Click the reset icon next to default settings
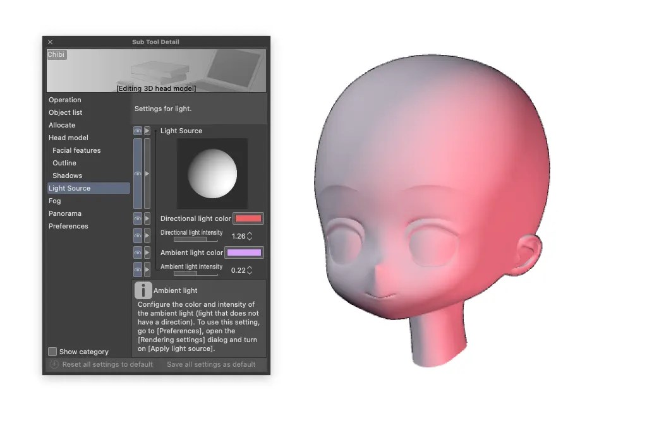Screen dimensions: 659x428 [54, 364]
